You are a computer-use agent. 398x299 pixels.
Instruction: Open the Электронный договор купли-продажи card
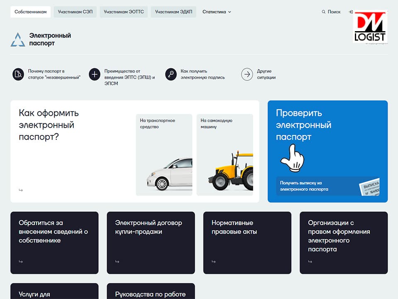tap(151, 243)
